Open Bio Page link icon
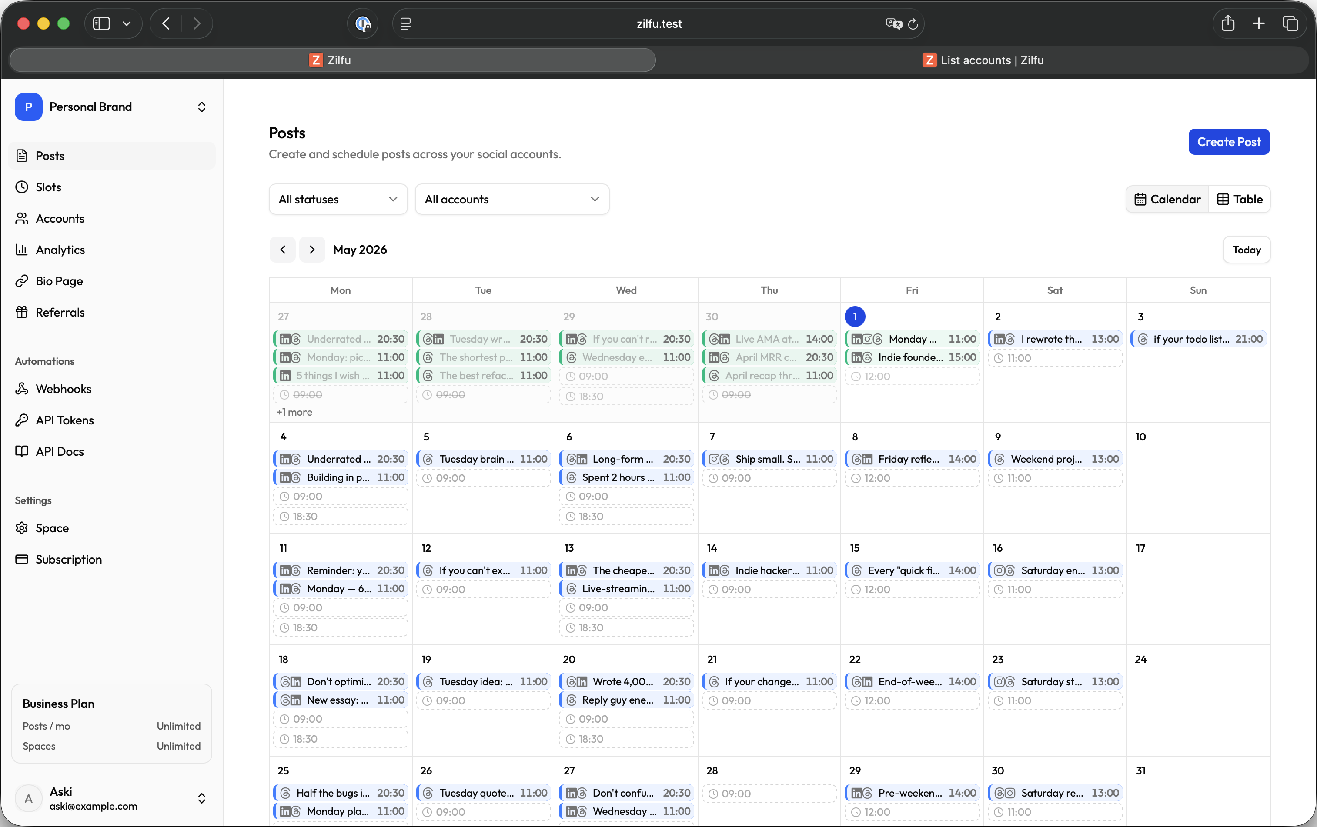 click(22, 281)
